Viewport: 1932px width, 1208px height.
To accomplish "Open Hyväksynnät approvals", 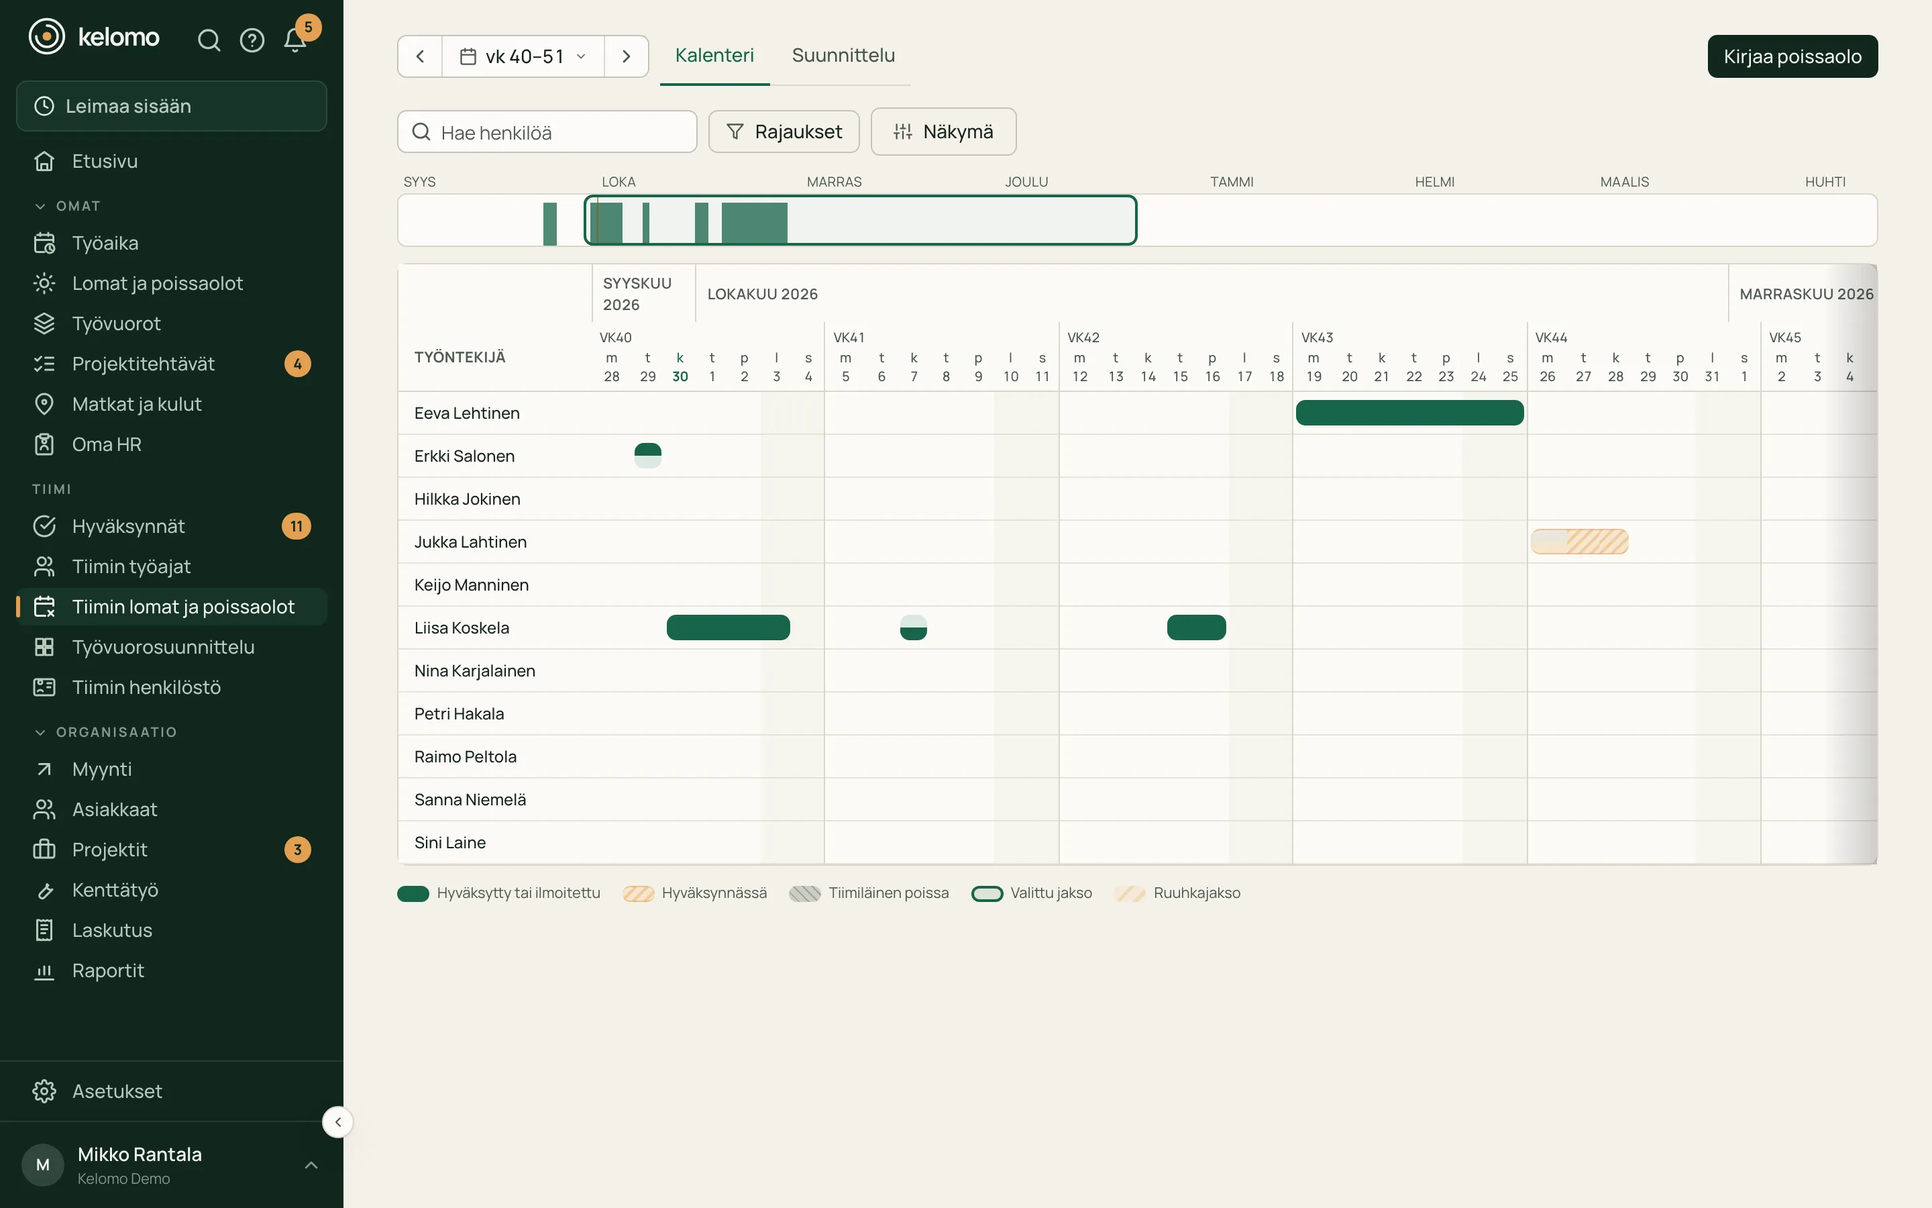I will (x=172, y=527).
